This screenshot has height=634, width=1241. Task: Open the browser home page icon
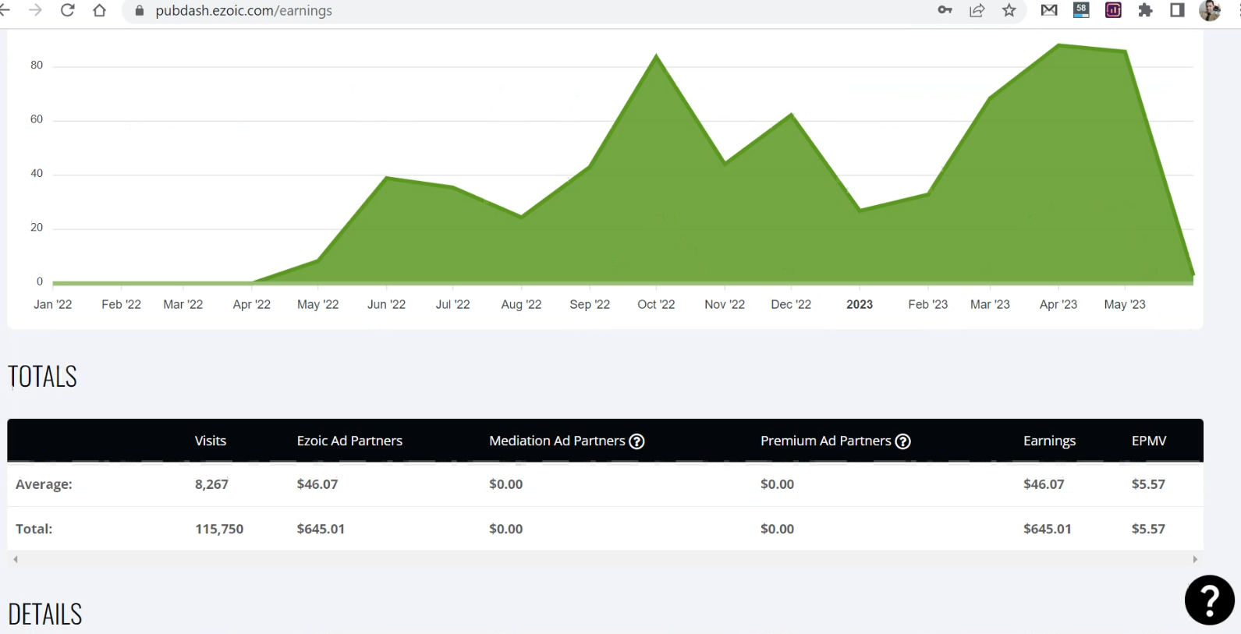click(x=99, y=10)
